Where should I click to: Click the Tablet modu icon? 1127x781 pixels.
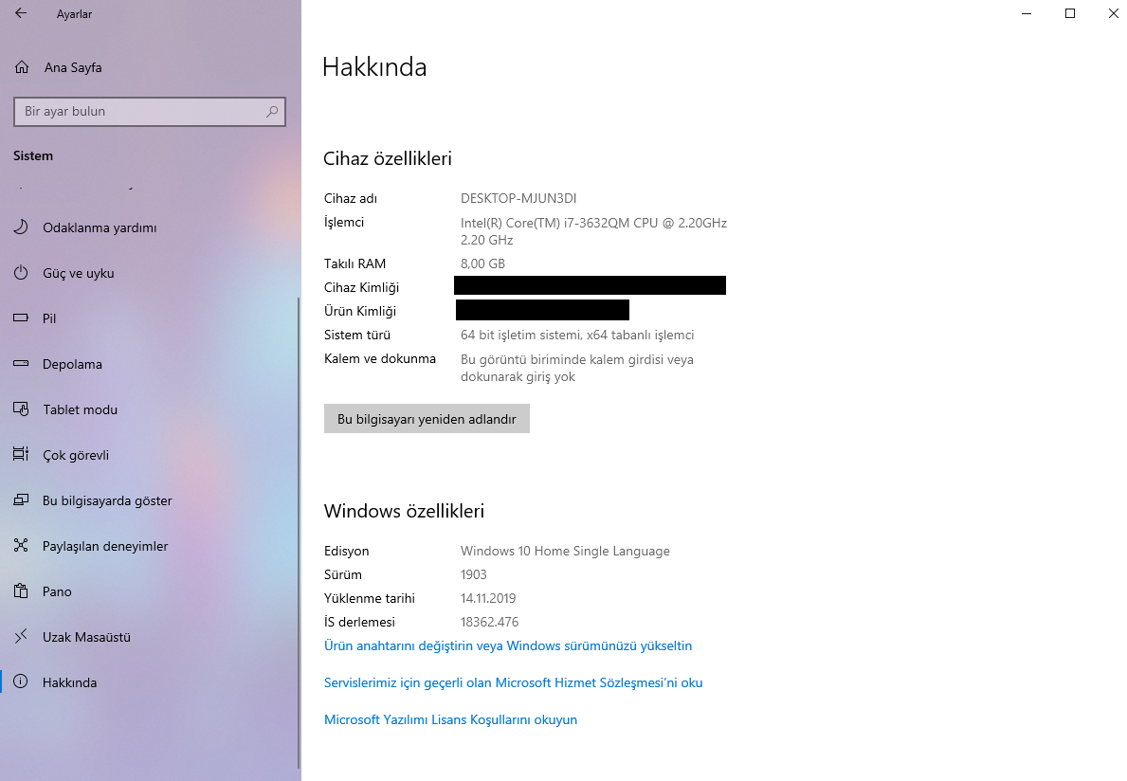(21, 409)
